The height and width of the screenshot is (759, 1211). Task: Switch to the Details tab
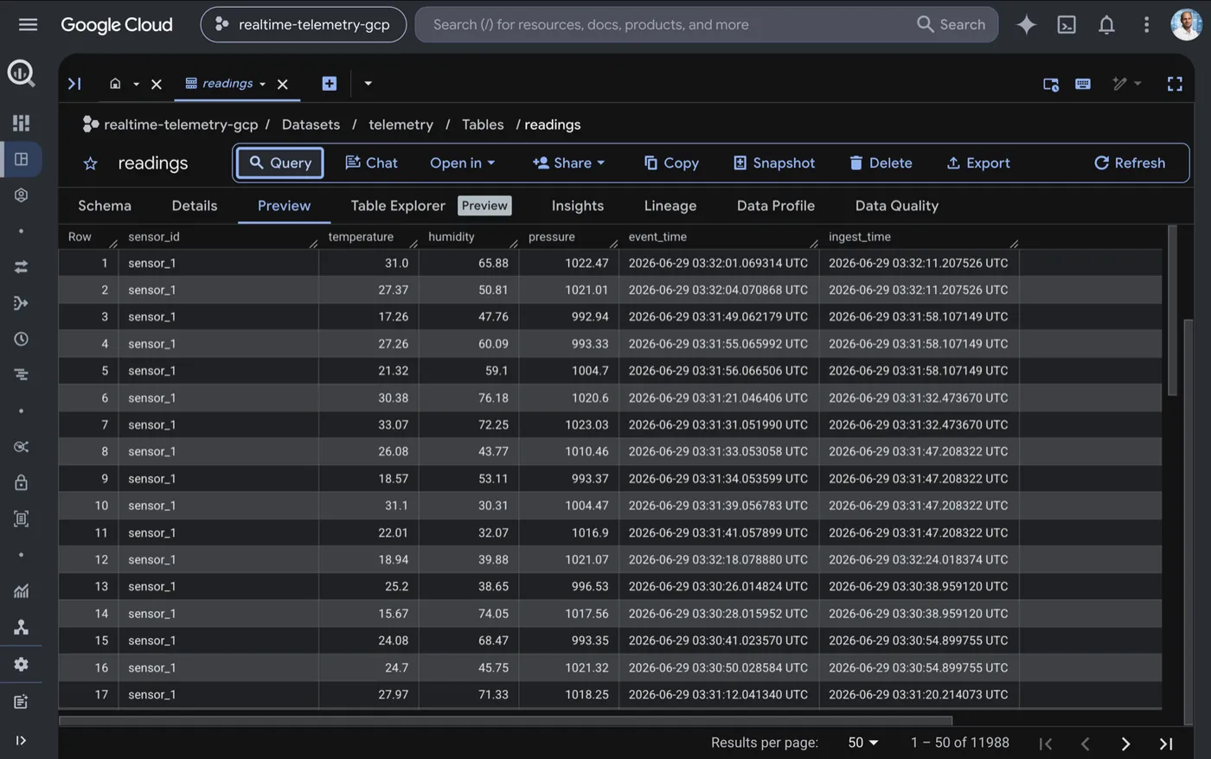click(195, 206)
